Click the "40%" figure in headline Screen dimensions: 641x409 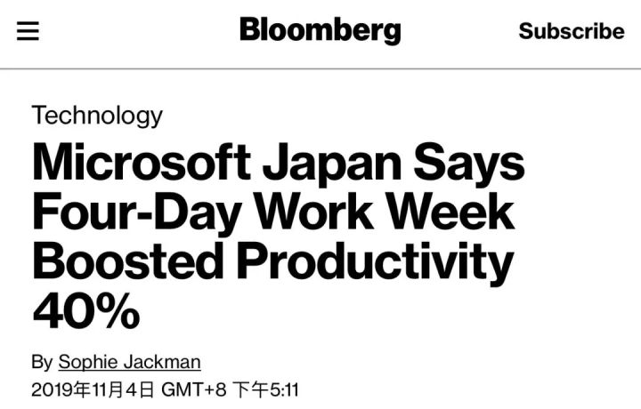pyautogui.click(x=85, y=309)
